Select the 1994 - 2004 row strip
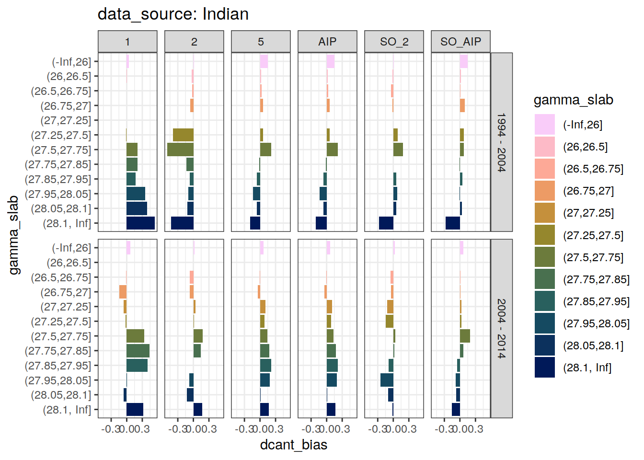644x460 pixels. [501, 142]
